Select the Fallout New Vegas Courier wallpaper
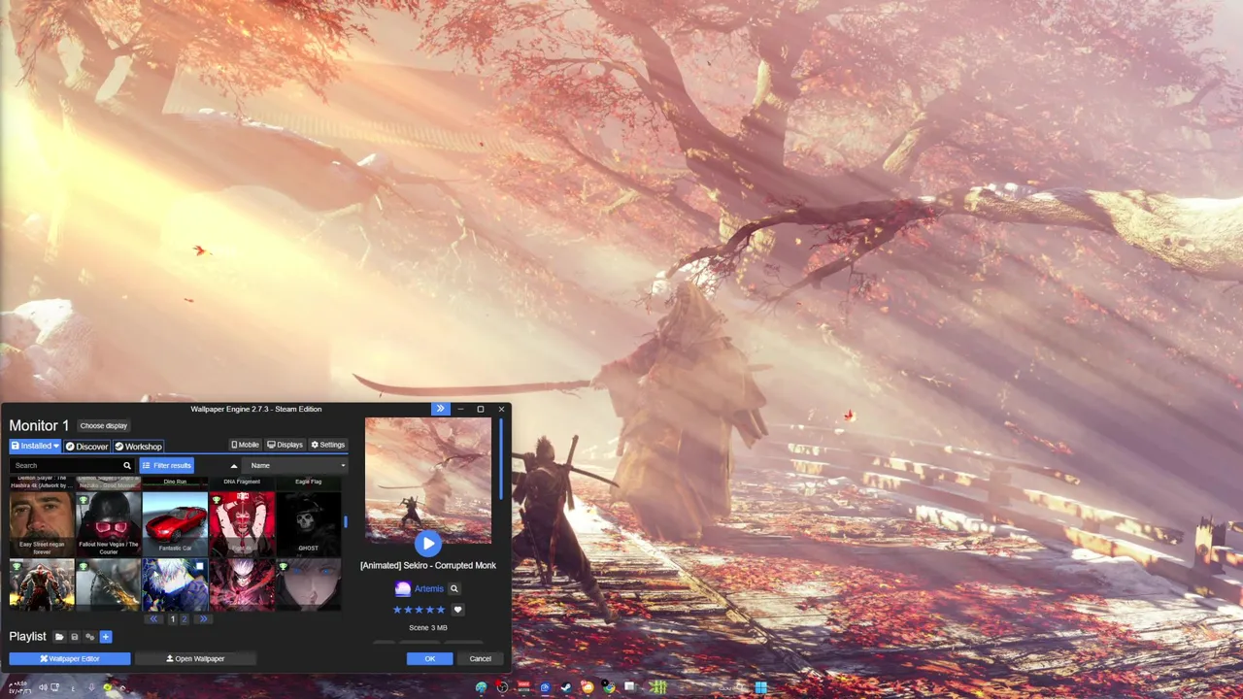This screenshot has height=699, width=1243. (109, 523)
